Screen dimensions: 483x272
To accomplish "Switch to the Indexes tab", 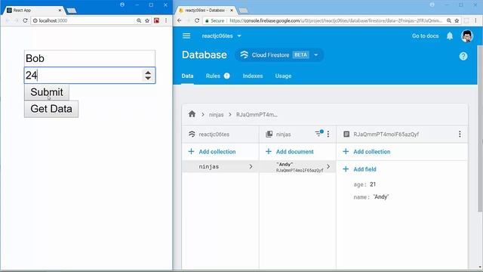I will (253, 76).
